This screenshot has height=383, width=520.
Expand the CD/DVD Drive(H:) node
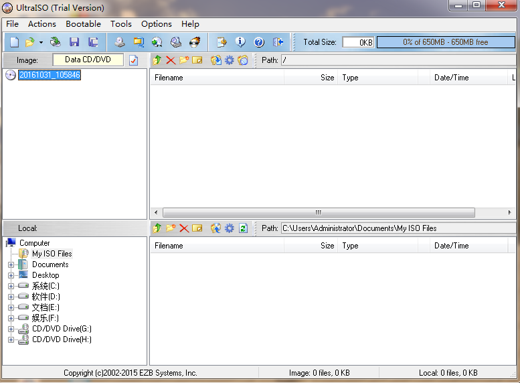coord(11,340)
